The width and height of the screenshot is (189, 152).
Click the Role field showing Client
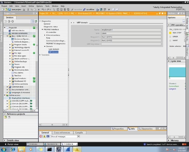pyautogui.click(x=131, y=33)
